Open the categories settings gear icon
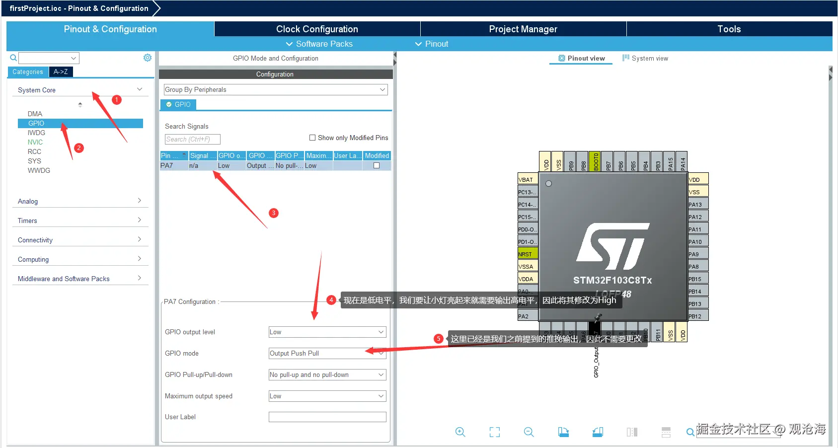Viewport: 838px width, 448px height. click(148, 58)
